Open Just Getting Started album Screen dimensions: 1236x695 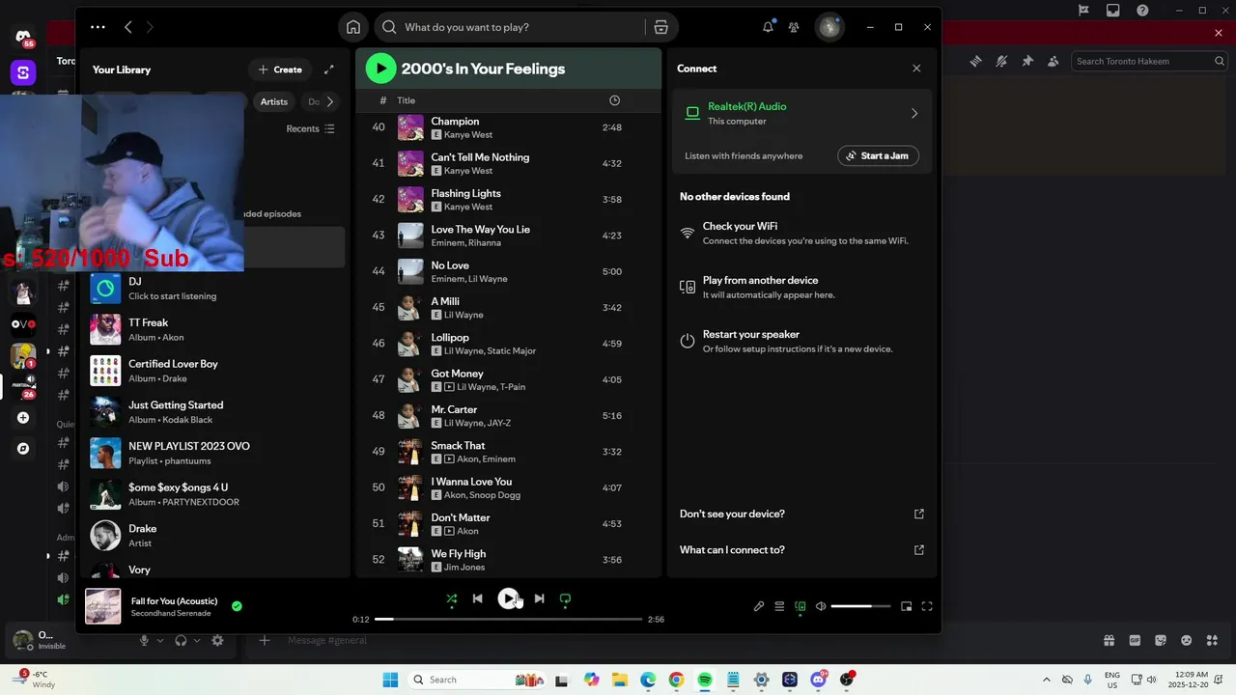tap(214, 412)
